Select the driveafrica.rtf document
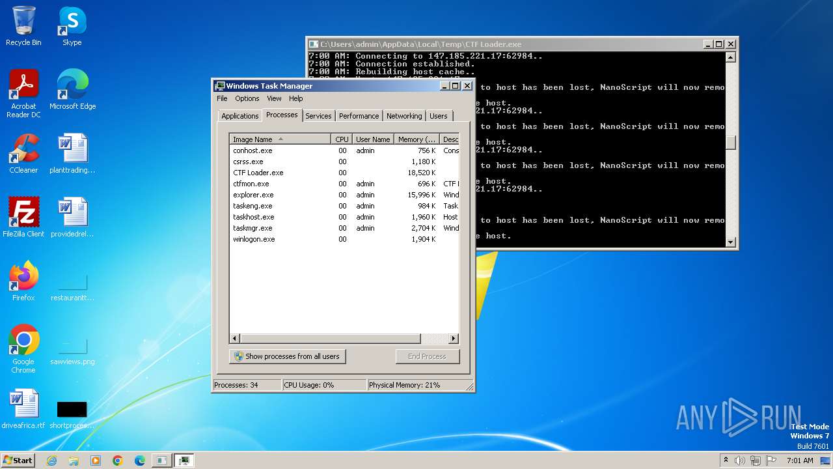 click(x=23, y=409)
